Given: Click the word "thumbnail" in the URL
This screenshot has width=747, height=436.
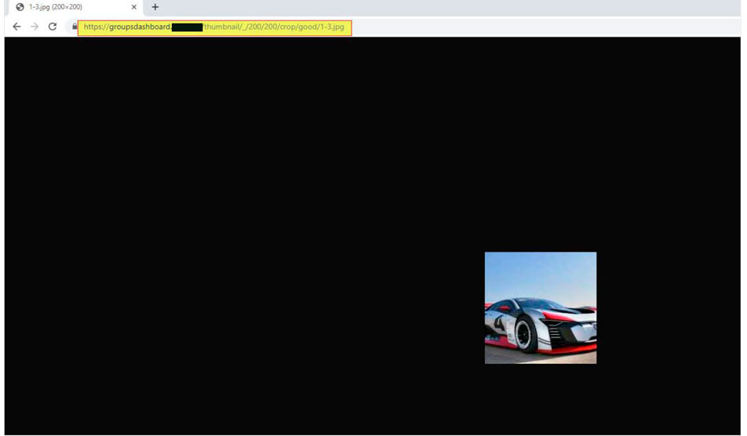Looking at the screenshot, I should pos(221,27).
